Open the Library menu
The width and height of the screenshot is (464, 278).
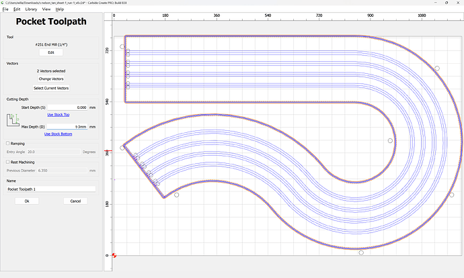point(32,9)
